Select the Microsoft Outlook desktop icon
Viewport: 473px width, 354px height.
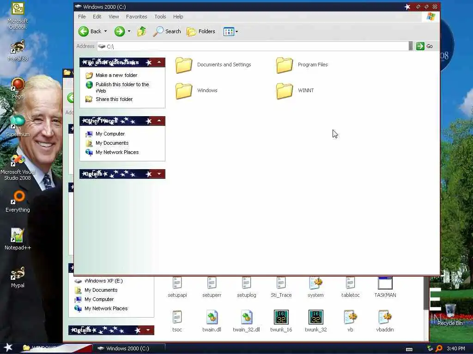pos(18,16)
